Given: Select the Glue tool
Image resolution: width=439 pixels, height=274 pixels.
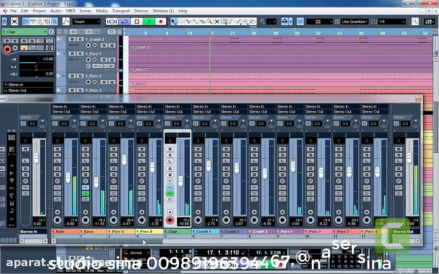Looking at the screenshot, I should click(195, 21).
